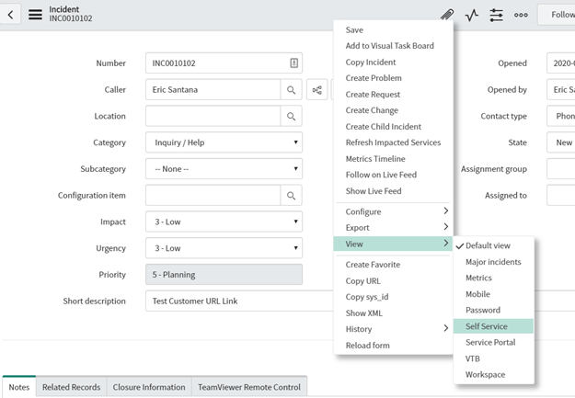Screen dimensions: 575x398
Task: Show related records icon beside Caller
Action: tap(316, 90)
